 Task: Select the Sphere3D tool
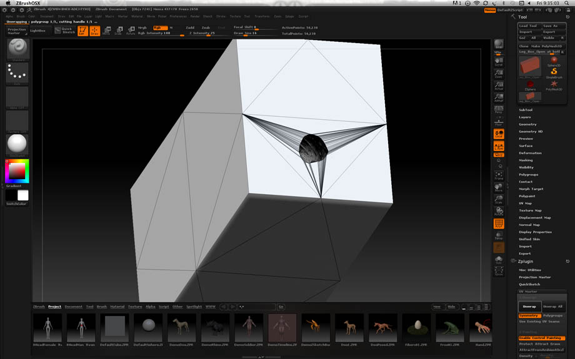[554, 61]
